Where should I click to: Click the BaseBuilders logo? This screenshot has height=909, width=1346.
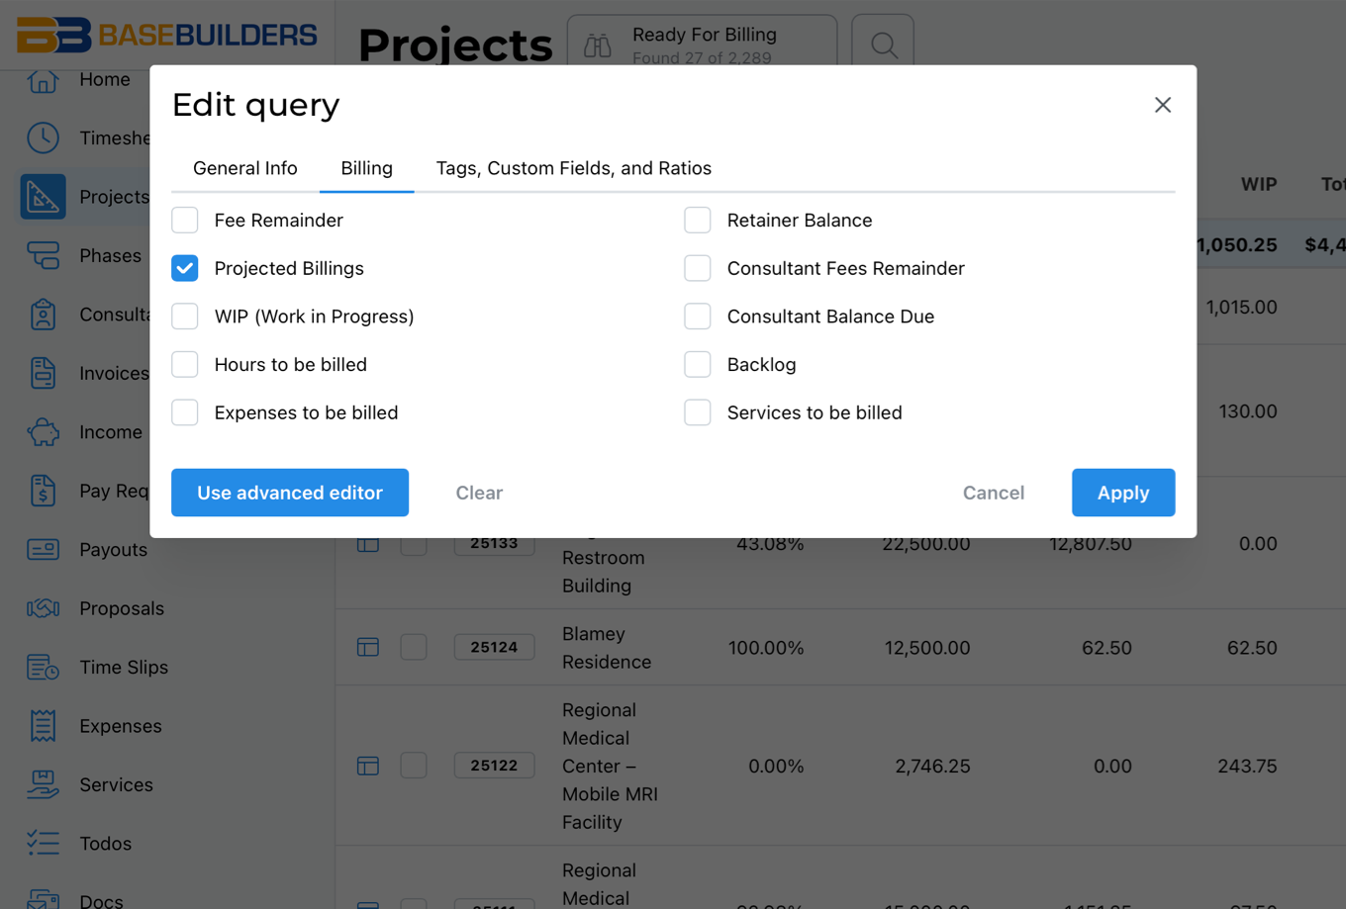click(166, 34)
